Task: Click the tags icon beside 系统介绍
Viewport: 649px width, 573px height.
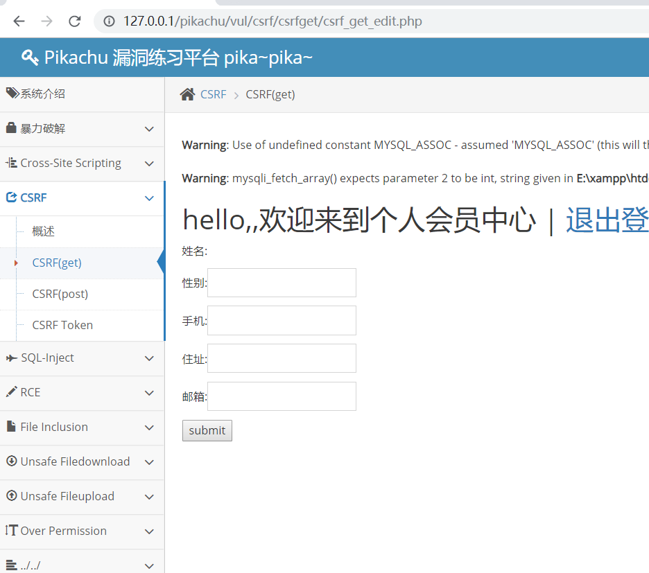Action: 12,93
